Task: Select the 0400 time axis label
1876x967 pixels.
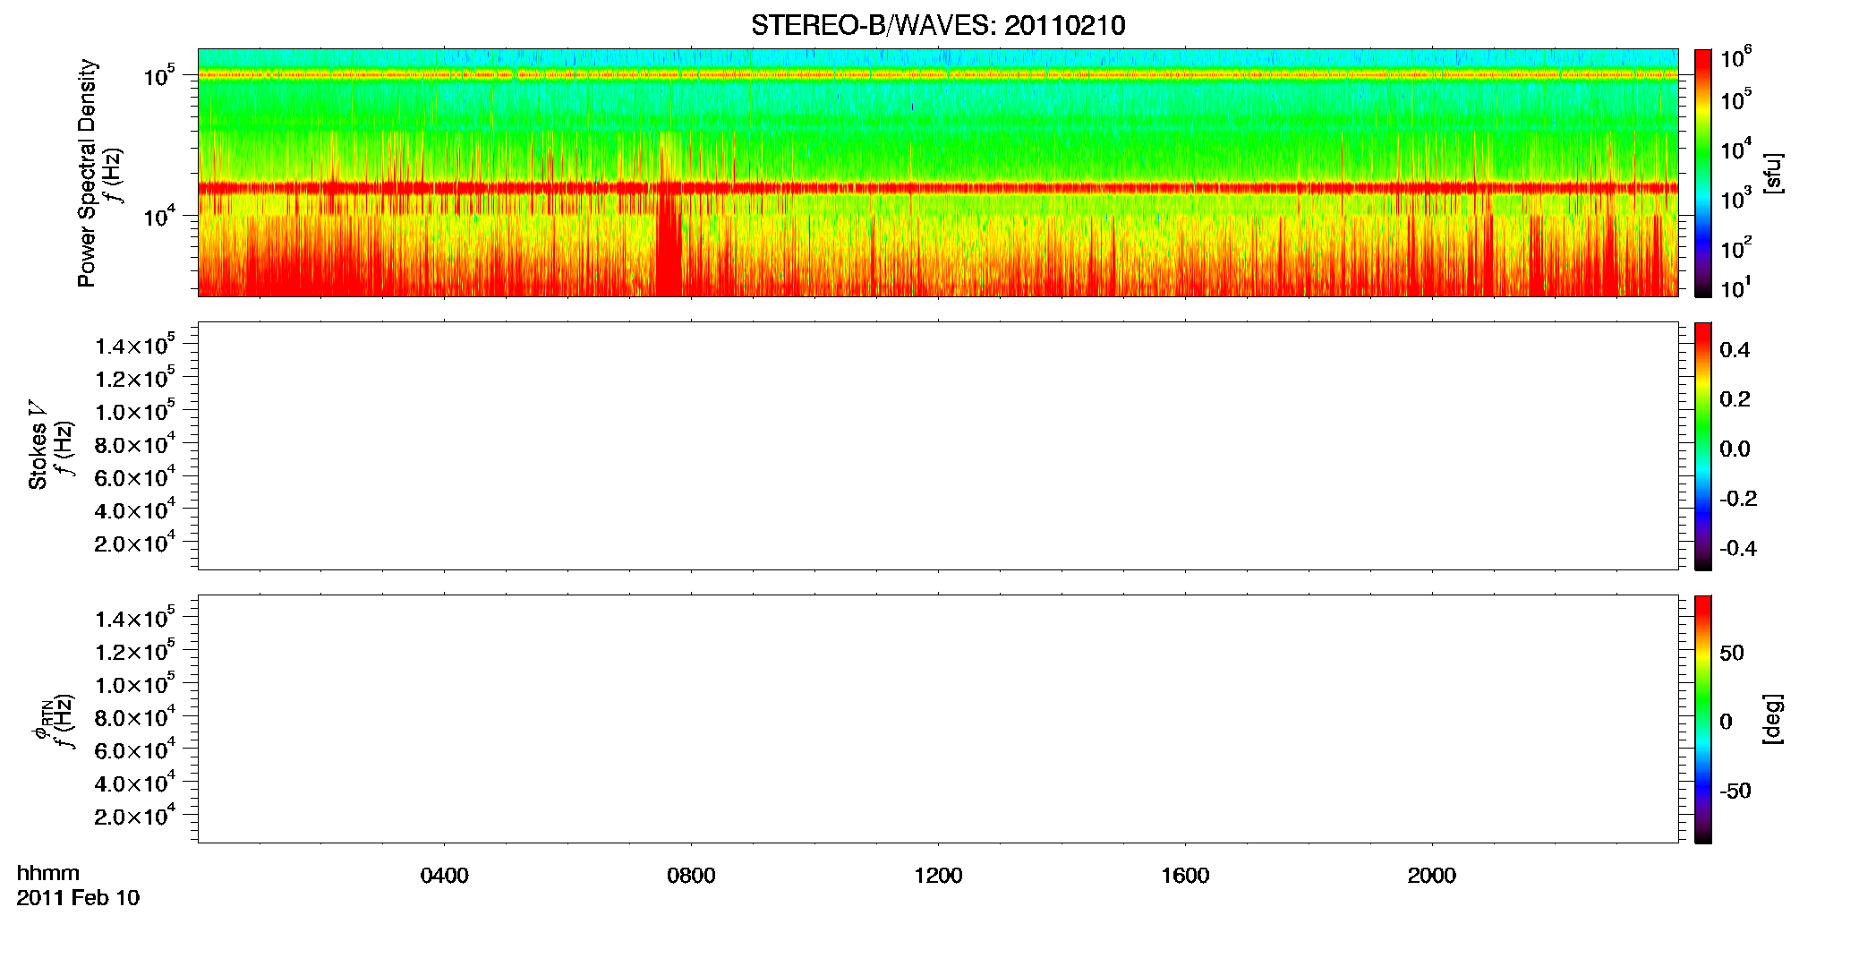Action: click(445, 876)
